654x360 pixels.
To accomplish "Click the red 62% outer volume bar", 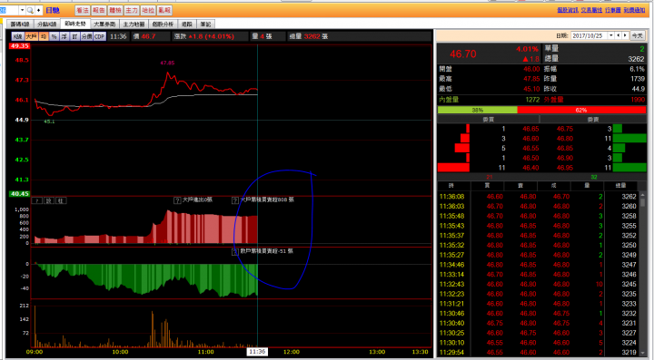I will pyautogui.click(x=581, y=110).
